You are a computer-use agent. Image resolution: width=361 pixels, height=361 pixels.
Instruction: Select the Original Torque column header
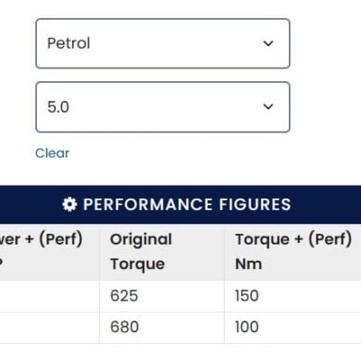coord(162,252)
